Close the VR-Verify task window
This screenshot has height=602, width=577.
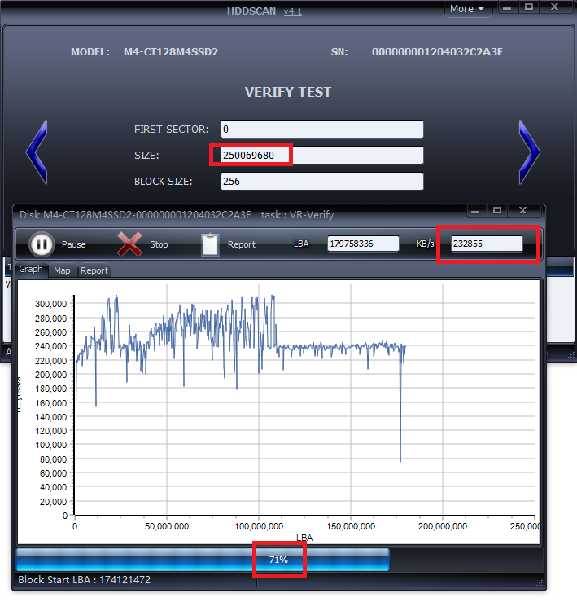click(522, 210)
